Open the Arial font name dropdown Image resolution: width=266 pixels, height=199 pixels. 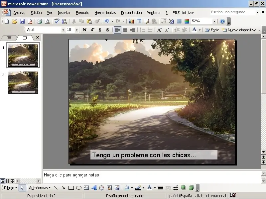(63, 30)
